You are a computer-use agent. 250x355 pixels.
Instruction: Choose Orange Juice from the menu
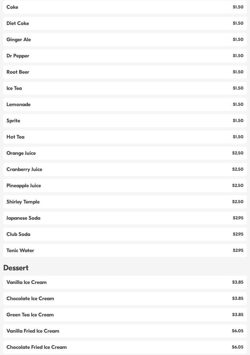pos(21,153)
